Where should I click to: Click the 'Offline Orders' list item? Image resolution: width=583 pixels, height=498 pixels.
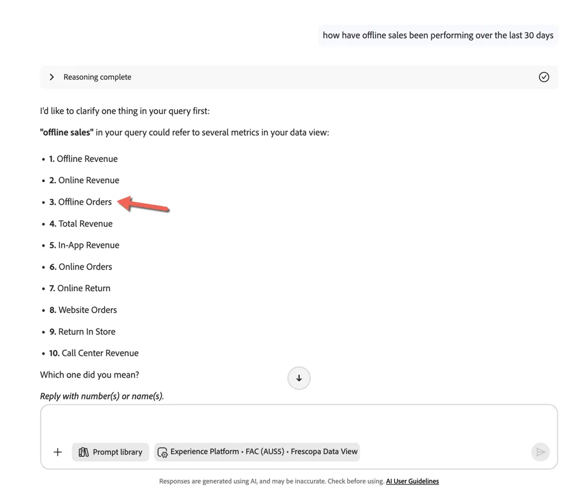(81, 202)
